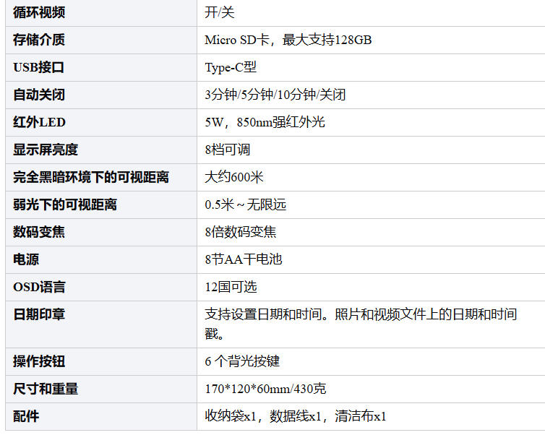The width and height of the screenshot is (545, 435).
Task: Select the 8倍数码变焦 value text
Action: tap(241, 232)
